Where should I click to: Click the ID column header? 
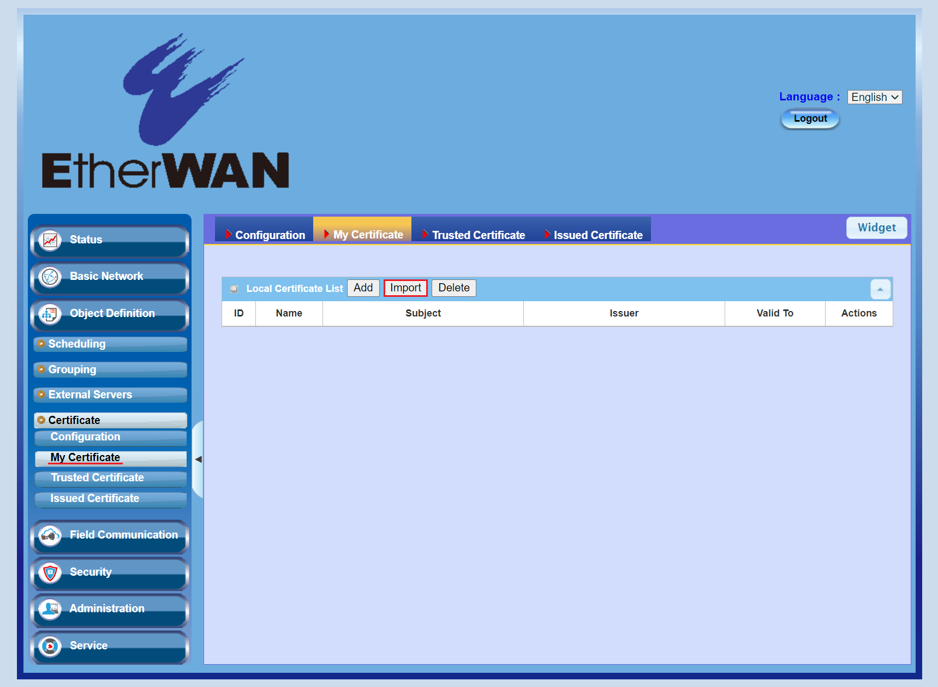pos(239,314)
